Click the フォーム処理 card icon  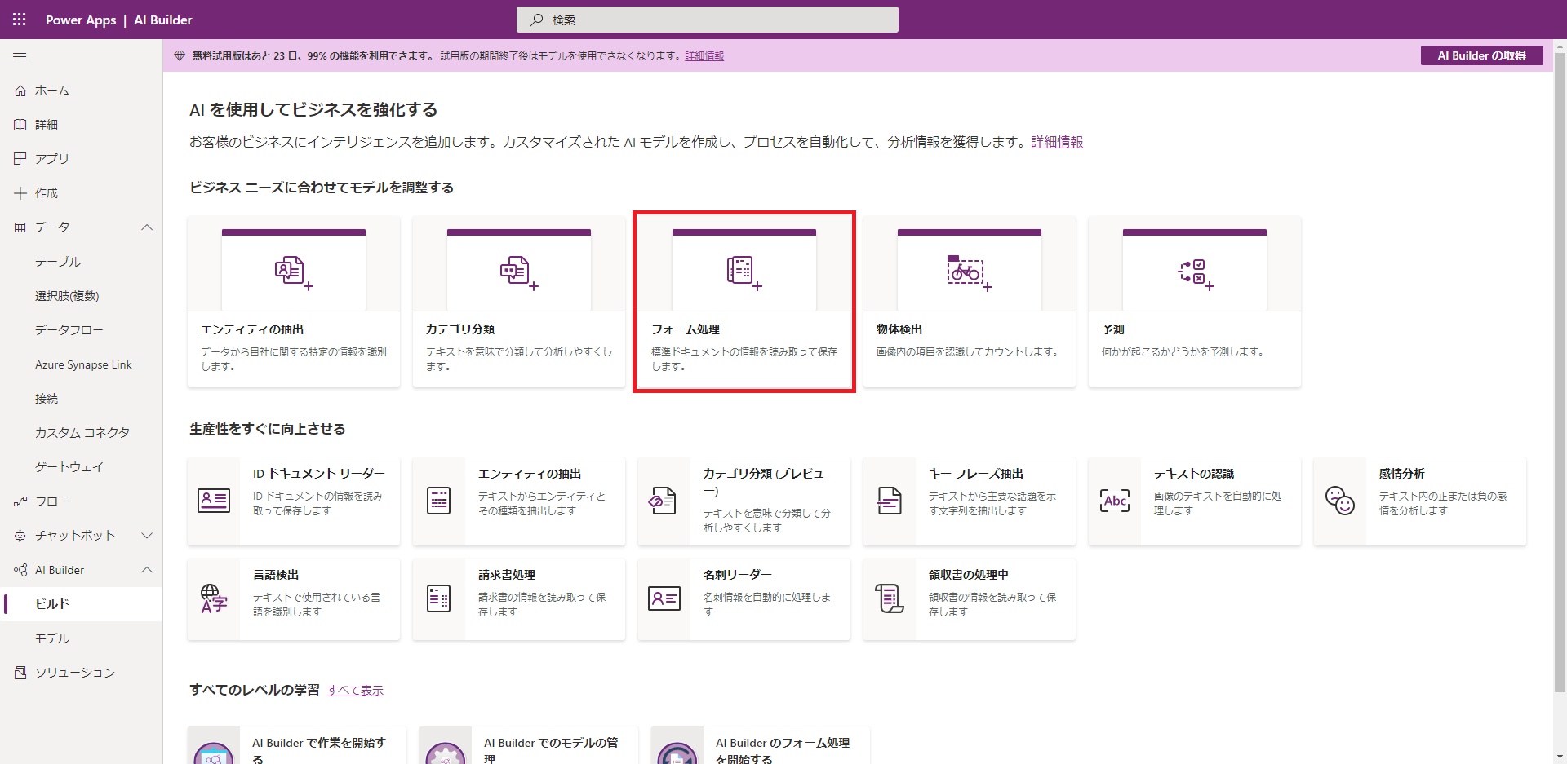click(x=744, y=272)
